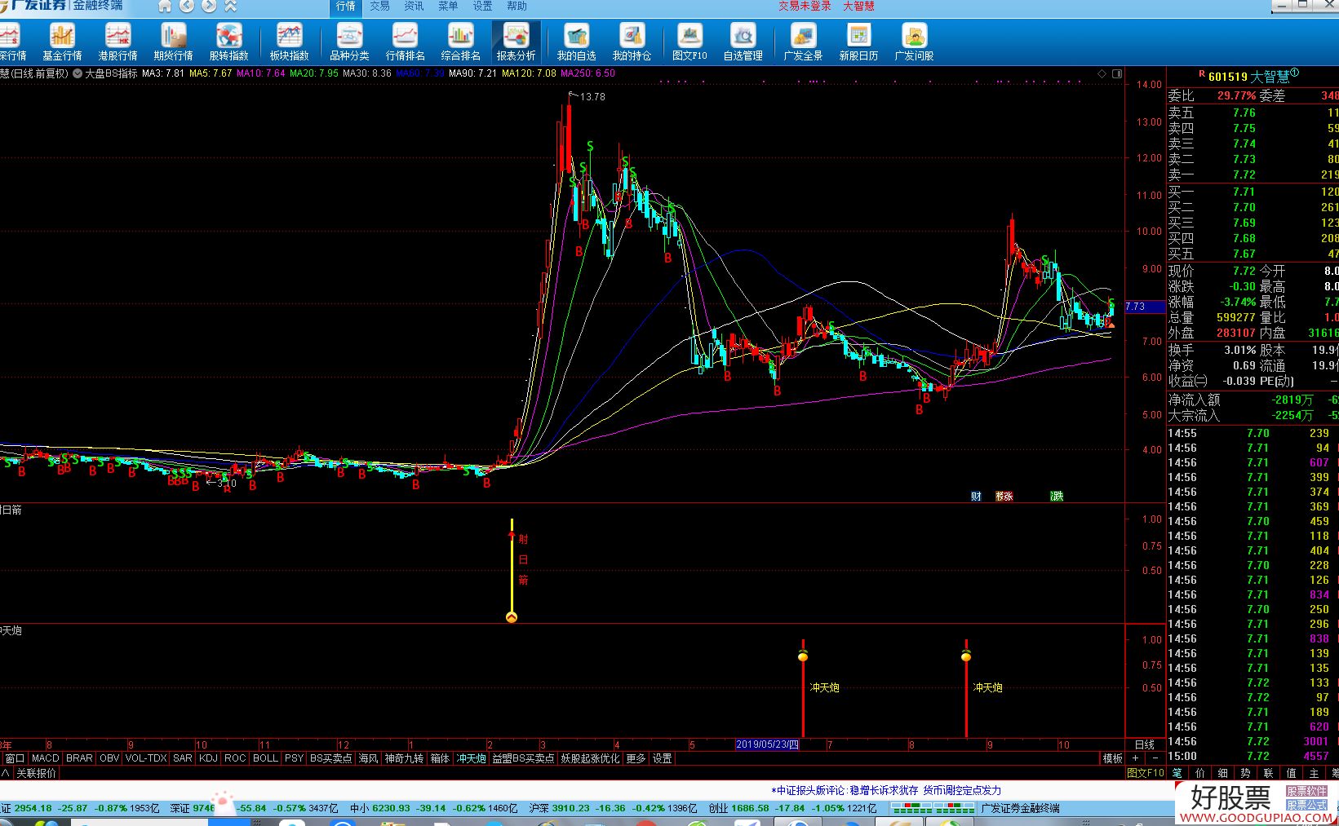Click the 财 marker on chart
The width and height of the screenshot is (1339, 826).
pos(976,496)
